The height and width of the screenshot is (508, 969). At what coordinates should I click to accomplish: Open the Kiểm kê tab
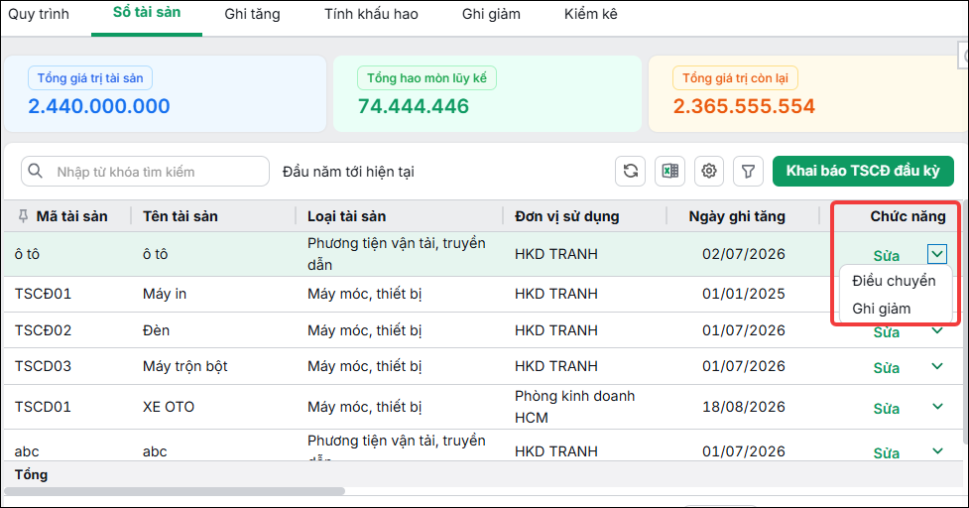pyautogui.click(x=591, y=14)
